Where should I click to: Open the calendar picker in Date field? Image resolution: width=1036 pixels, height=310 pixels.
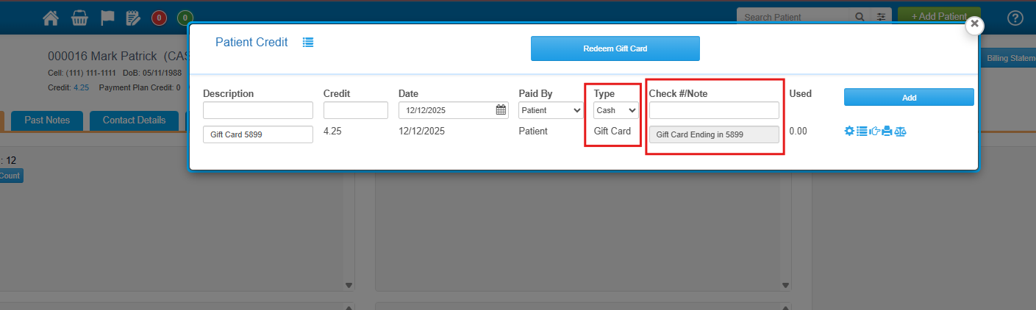point(501,110)
